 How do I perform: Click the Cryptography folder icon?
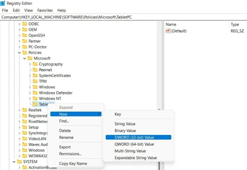(x=35, y=64)
